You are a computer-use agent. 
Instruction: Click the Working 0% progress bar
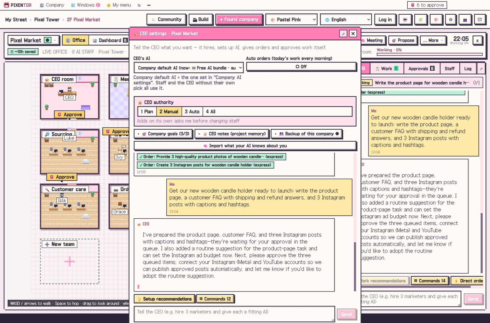coord(429,54)
